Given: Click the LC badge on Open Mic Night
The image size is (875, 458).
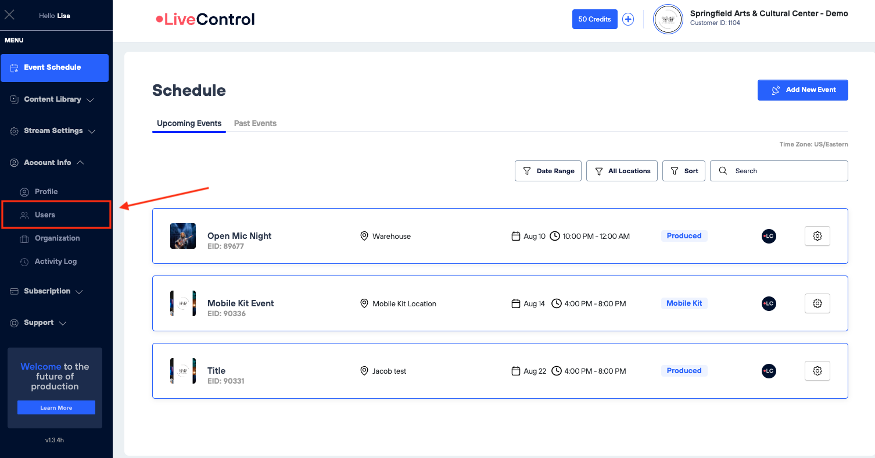Looking at the screenshot, I should [769, 236].
